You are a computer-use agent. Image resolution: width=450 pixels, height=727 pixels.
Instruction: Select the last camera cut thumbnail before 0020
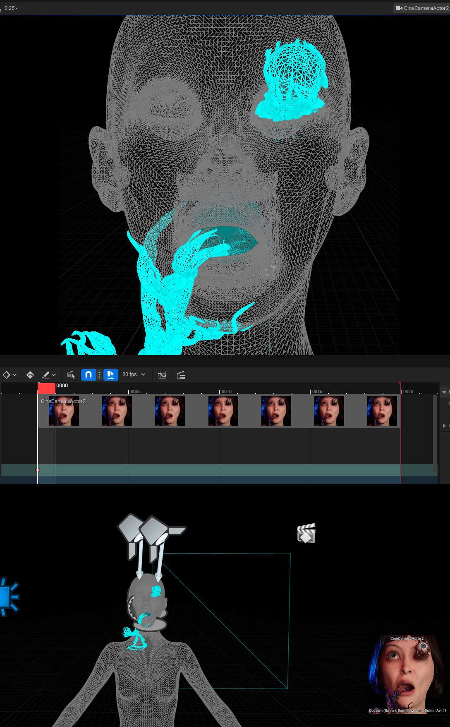[x=382, y=411]
